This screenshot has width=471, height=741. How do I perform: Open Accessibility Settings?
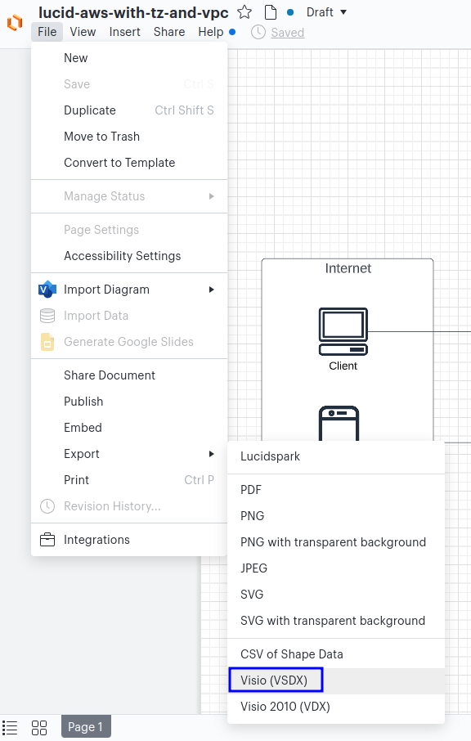click(x=129, y=256)
